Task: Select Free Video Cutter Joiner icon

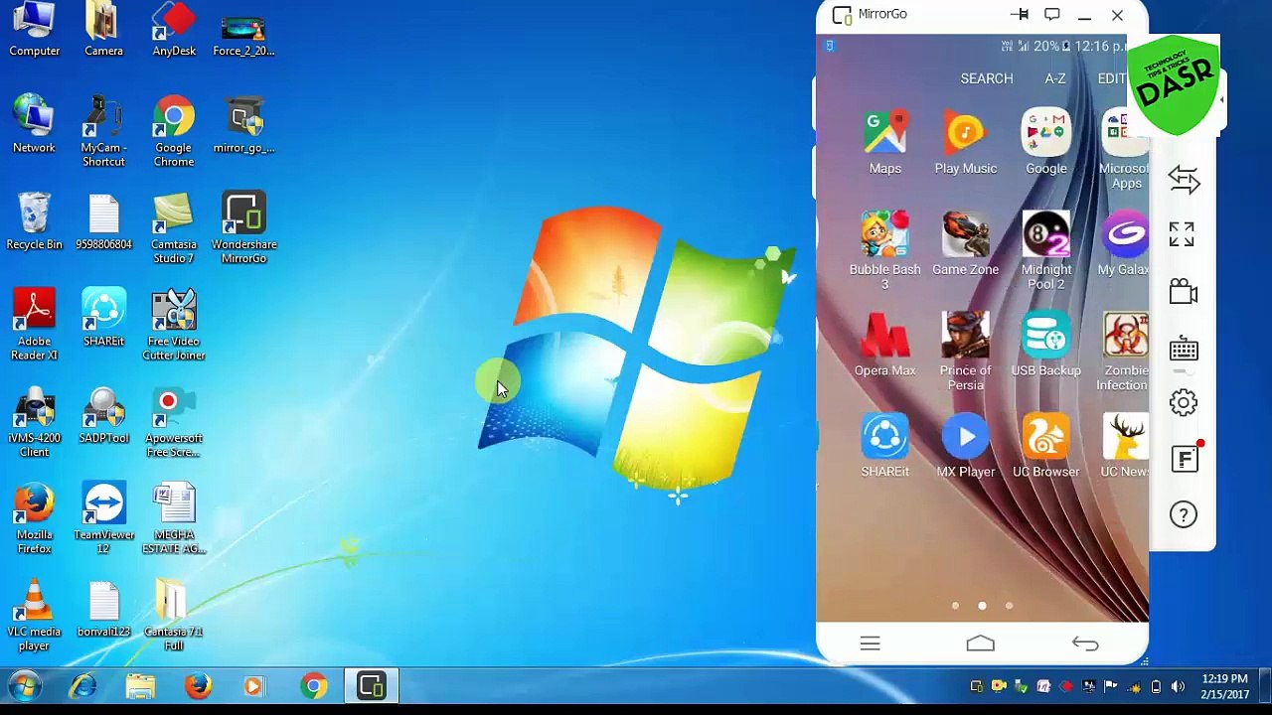Action: pos(174,324)
